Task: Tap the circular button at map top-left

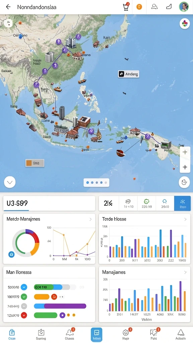Action: click(8, 23)
